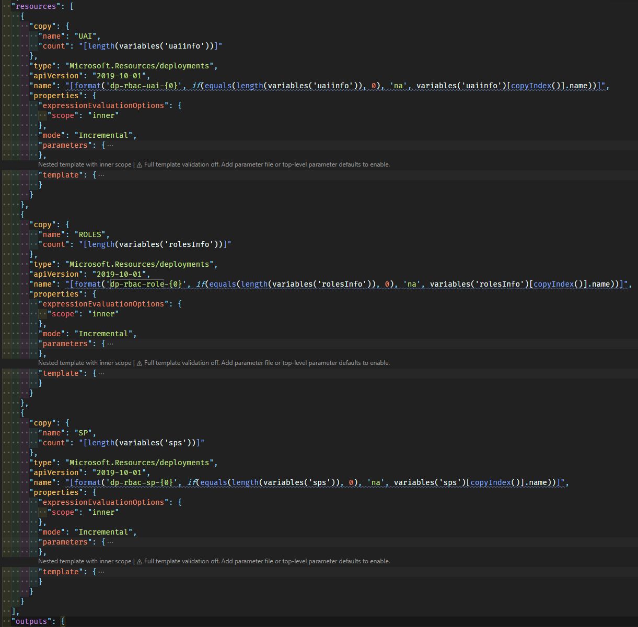Expand the collapsed parameters block in the ROLES deployment

[109, 343]
